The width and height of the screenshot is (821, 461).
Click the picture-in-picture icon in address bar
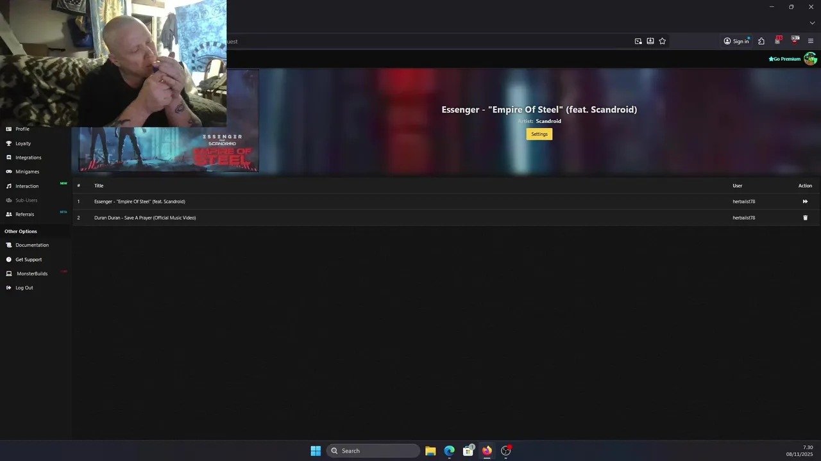pyautogui.click(x=638, y=41)
